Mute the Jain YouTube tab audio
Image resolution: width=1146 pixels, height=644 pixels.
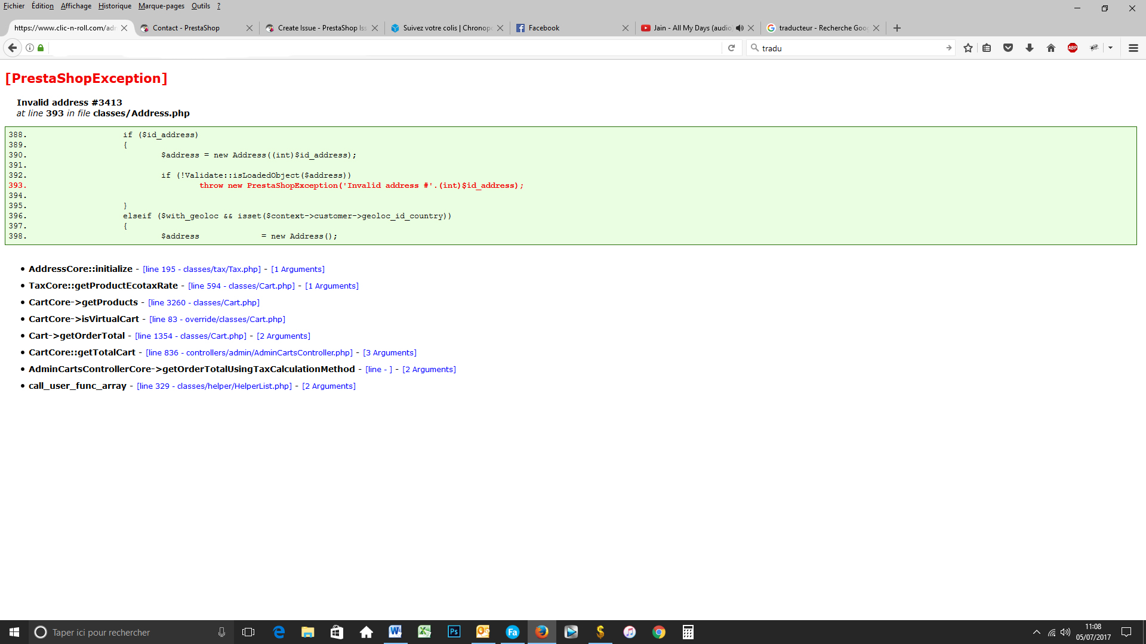pyautogui.click(x=740, y=28)
